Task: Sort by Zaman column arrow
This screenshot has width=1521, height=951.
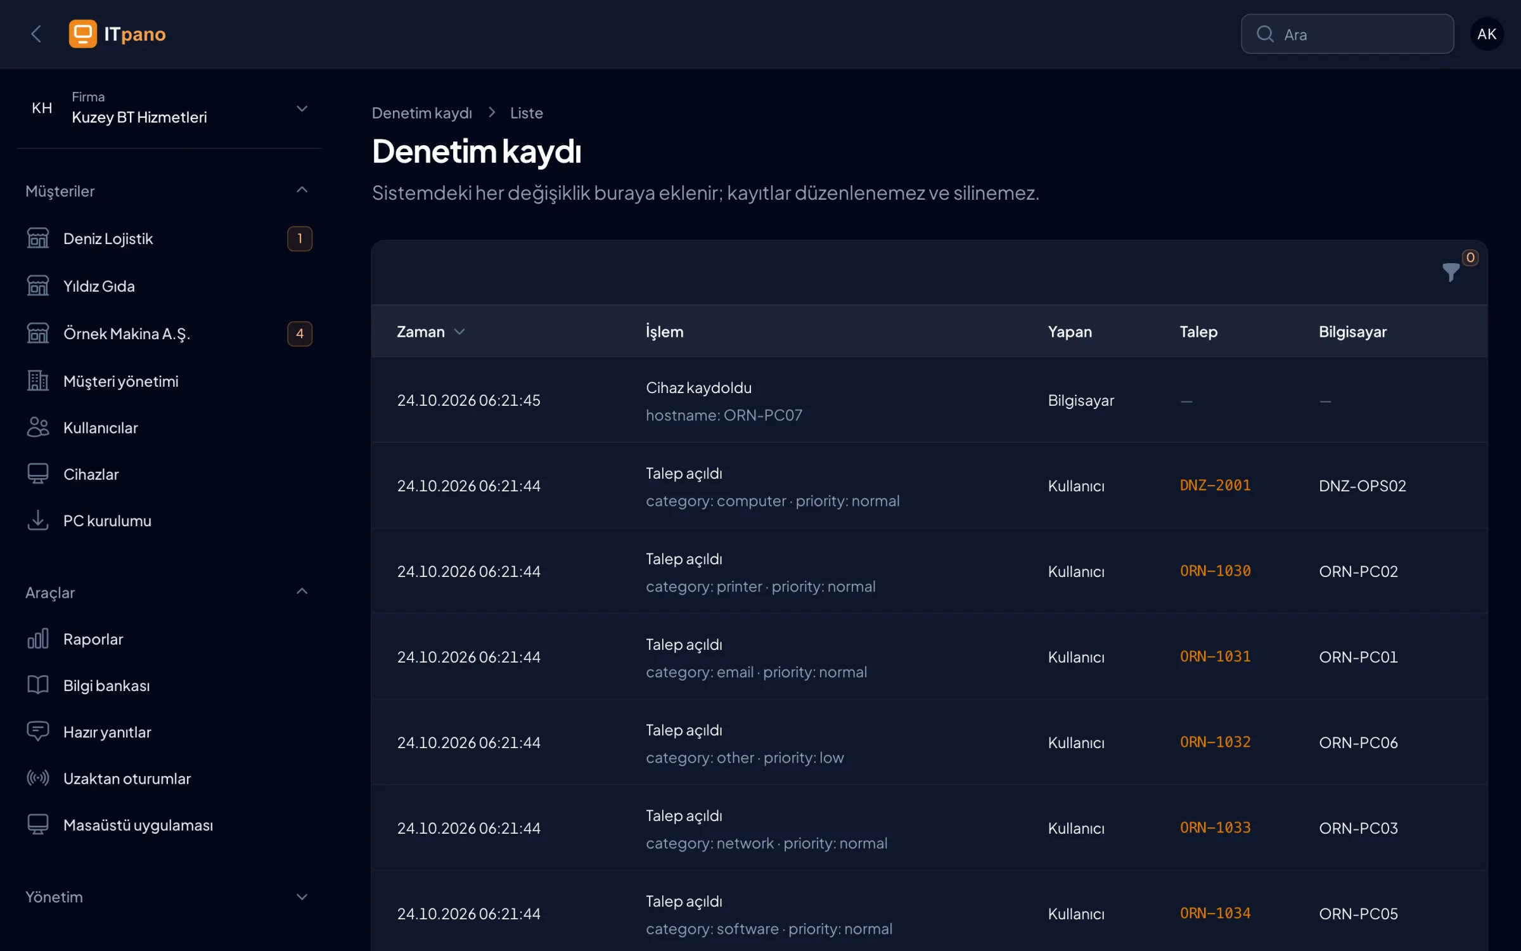Action: point(460,332)
